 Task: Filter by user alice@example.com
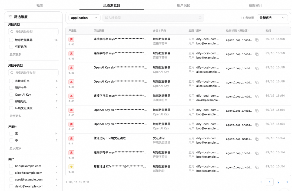pos(11,173)
